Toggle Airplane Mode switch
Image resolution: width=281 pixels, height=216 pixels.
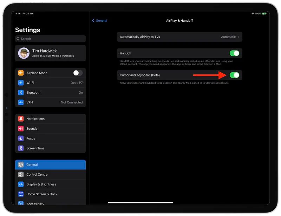(x=78, y=73)
